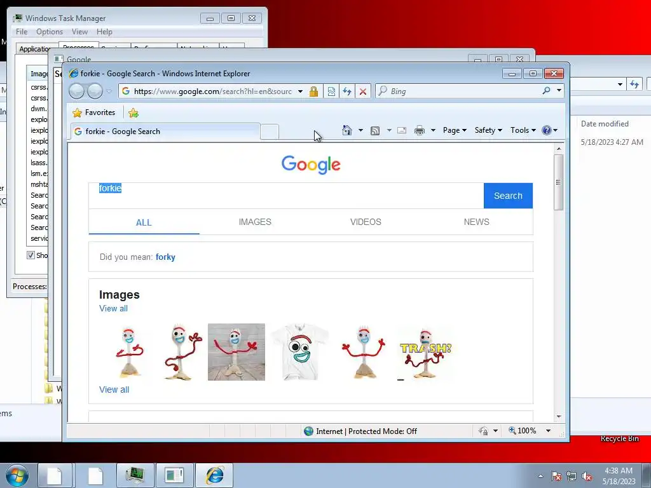The width and height of the screenshot is (651, 488).
Task: Click Action Center flag tray icon
Action: (556, 476)
